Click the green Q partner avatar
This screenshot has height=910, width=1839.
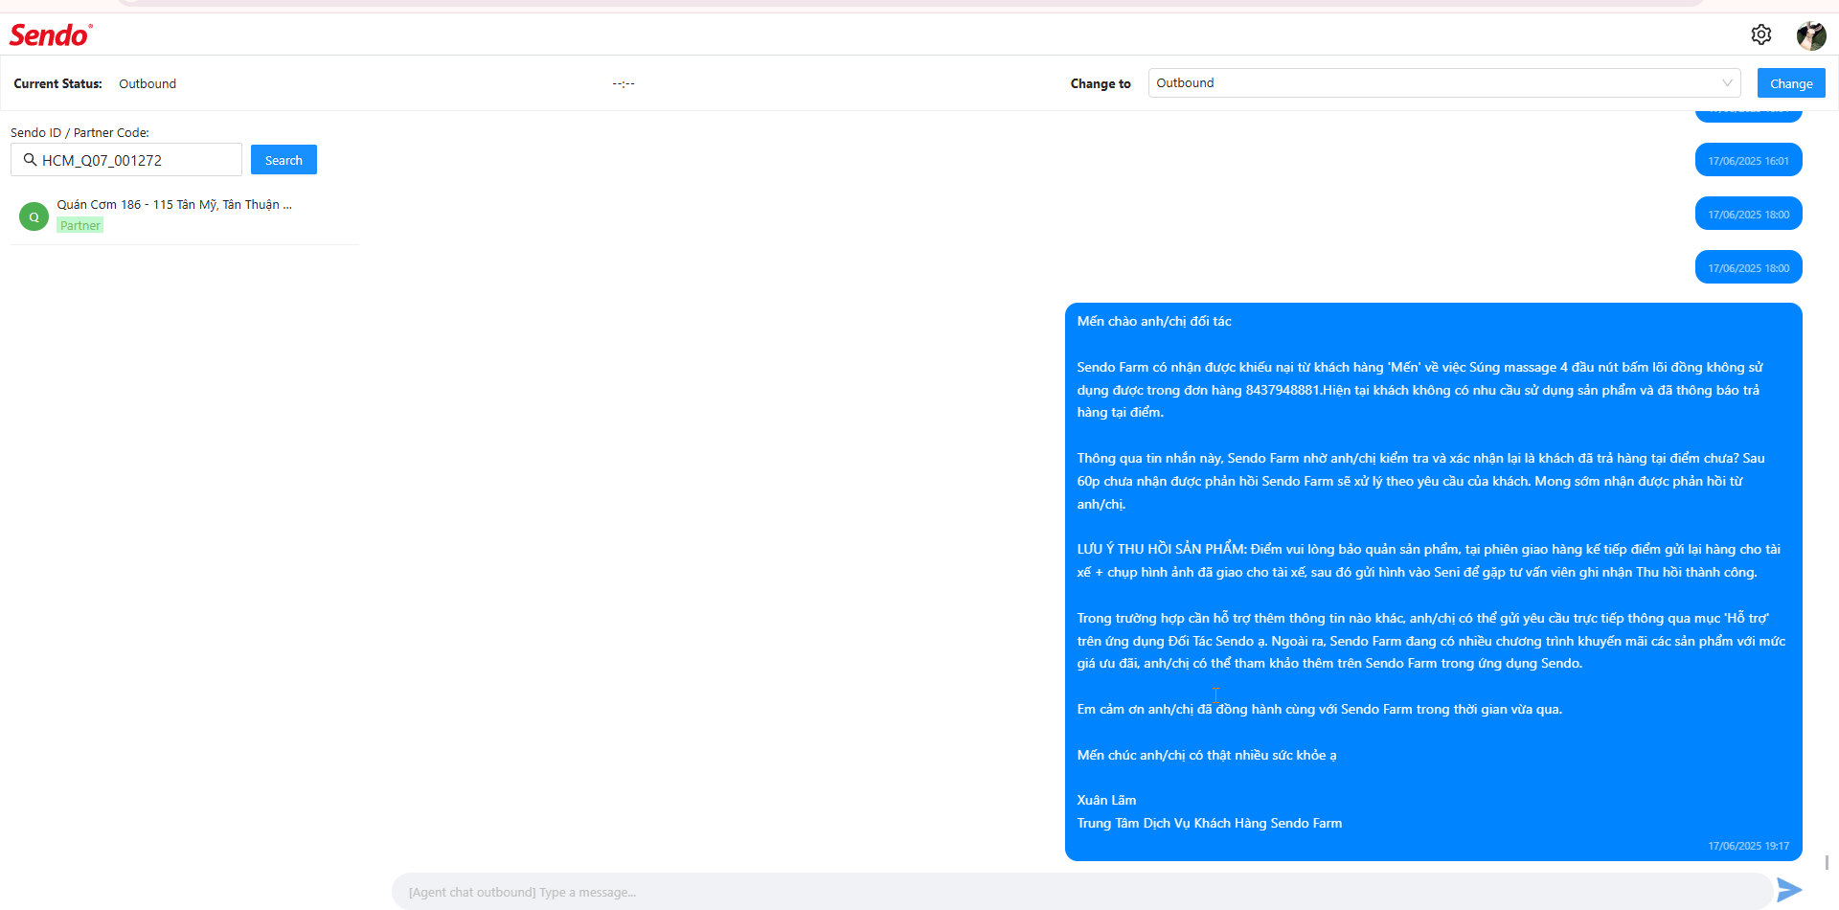(34, 216)
